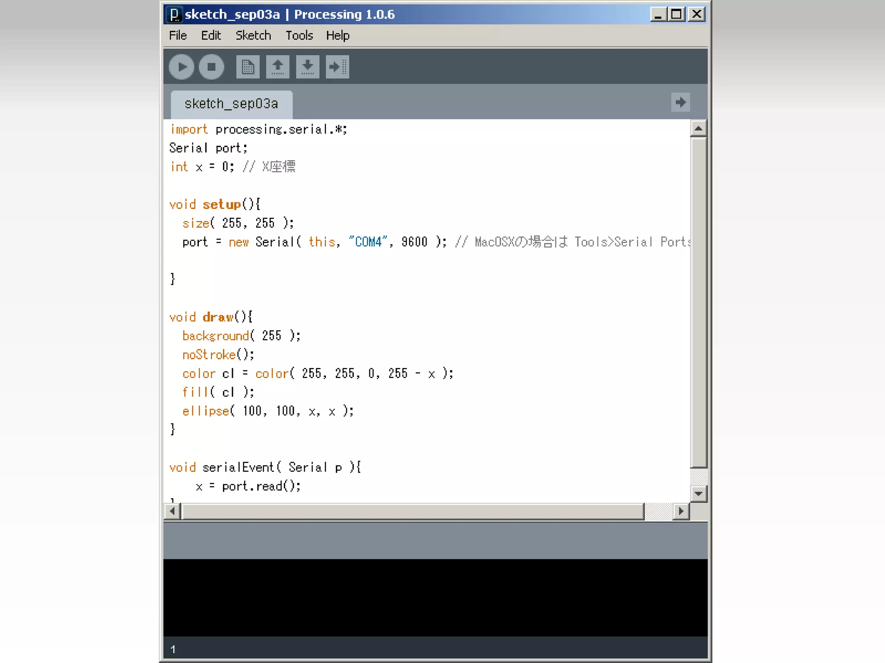Image resolution: width=885 pixels, height=663 pixels.
Task: Click the Export applet toolbar icon
Action: 337,67
